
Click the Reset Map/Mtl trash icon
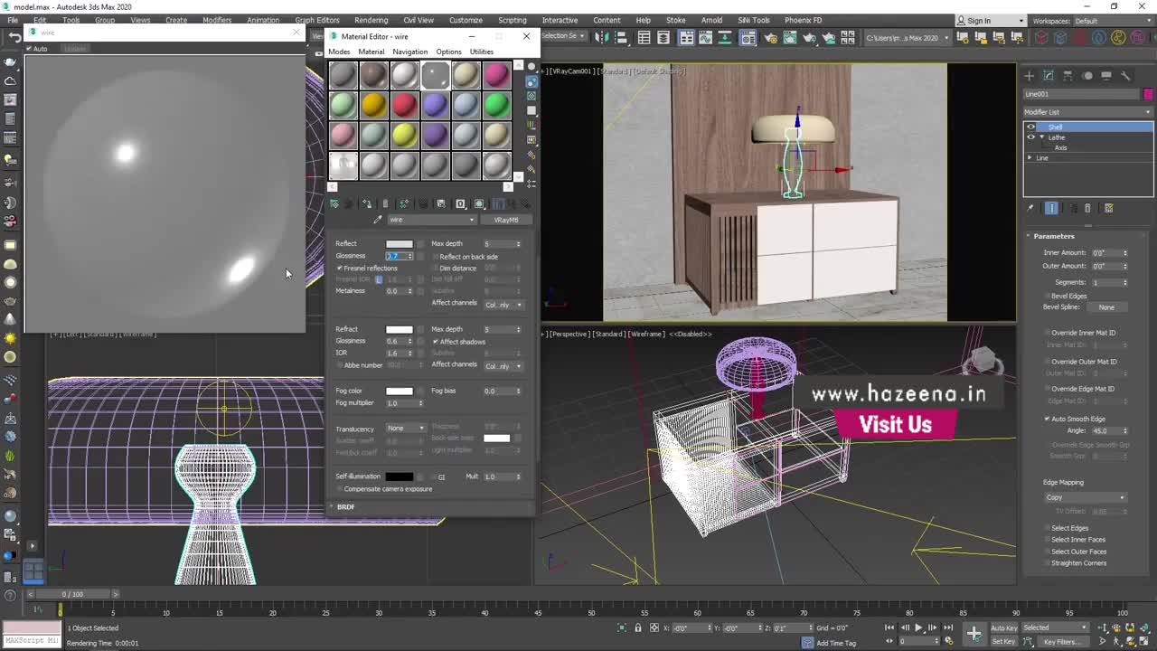point(385,203)
